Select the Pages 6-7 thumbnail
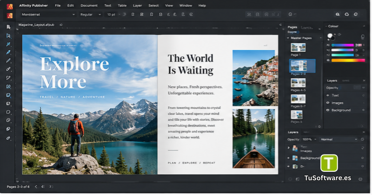The width and height of the screenshot is (372, 195). pos(298,99)
